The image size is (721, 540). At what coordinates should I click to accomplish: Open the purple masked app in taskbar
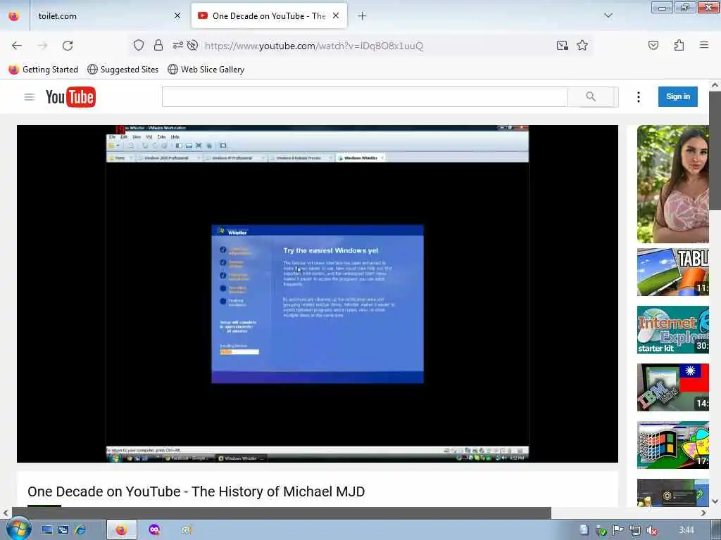click(x=155, y=530)
